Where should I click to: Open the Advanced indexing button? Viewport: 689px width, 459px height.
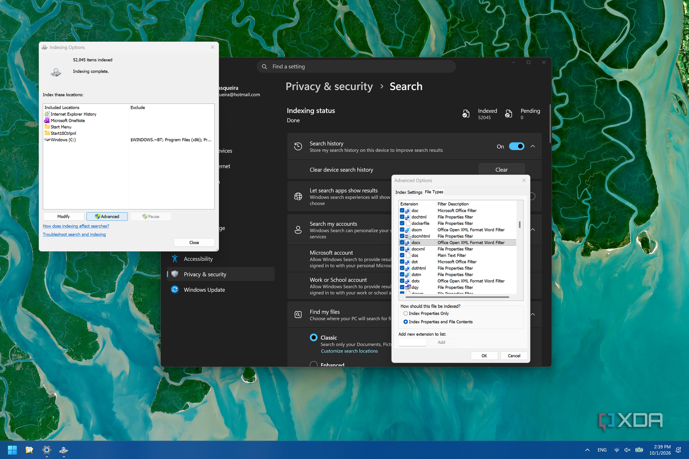pos(107,217)
